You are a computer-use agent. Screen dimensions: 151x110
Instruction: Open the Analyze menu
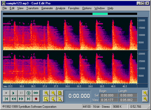[60, 8]
